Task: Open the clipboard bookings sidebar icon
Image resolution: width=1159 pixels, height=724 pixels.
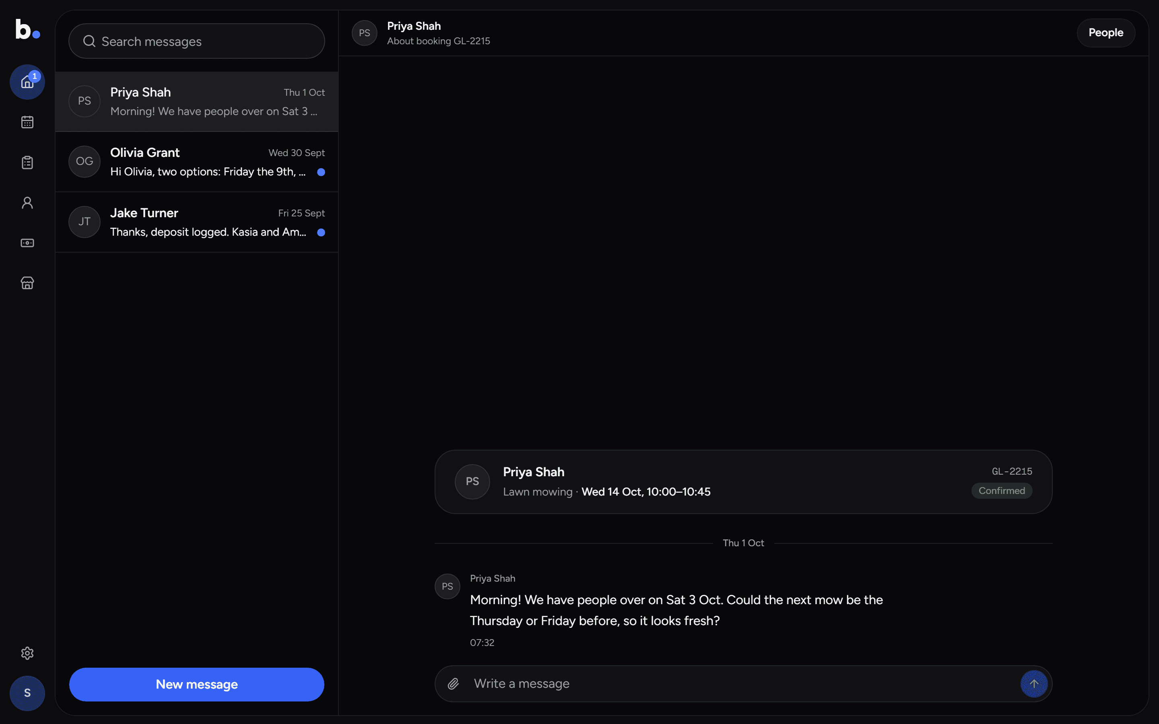Action: pyautogui.click(x=27, y=162)
